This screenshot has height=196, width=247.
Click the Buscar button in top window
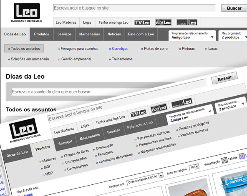(234, 8)
